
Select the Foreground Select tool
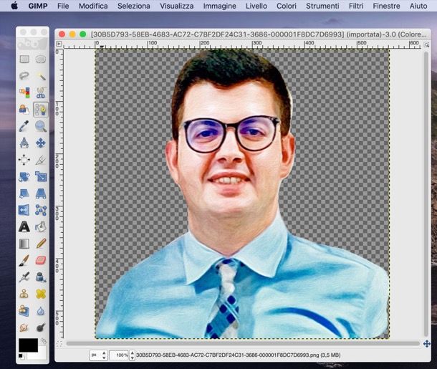pos(24,109)
